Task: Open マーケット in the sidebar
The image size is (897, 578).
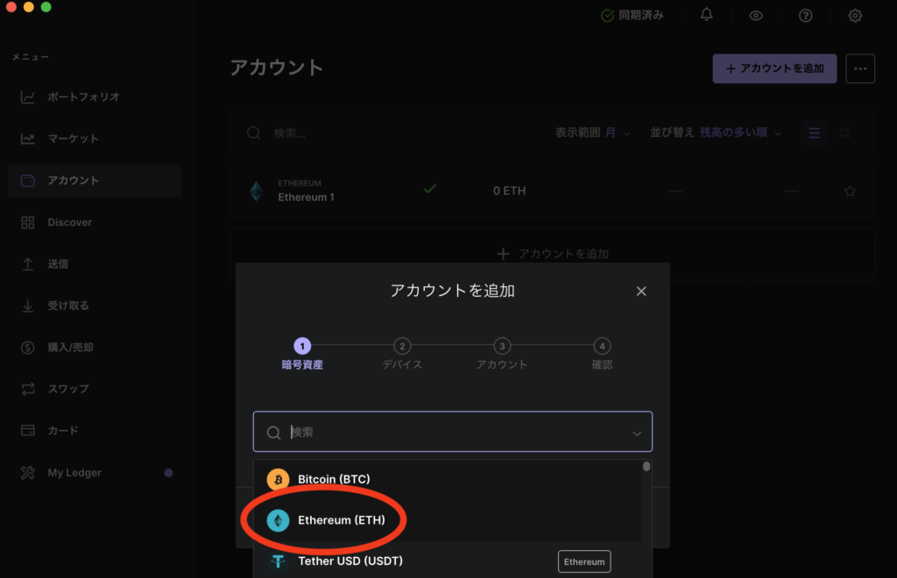Action: point(95,138)
